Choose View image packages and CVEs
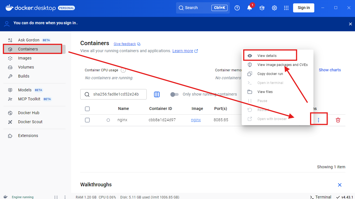The image size is (355, 199). click(278, 65)
